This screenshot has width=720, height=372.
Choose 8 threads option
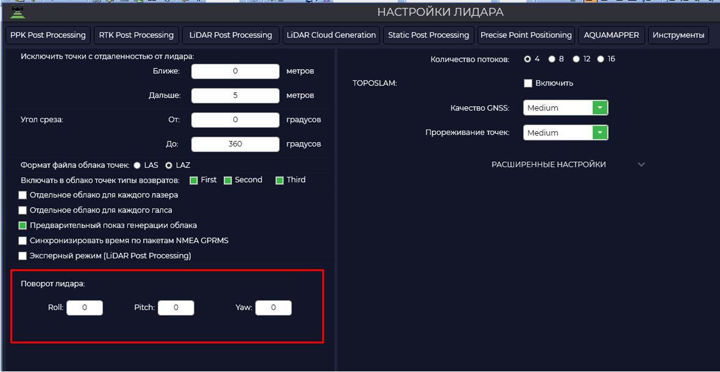[552, 59]
